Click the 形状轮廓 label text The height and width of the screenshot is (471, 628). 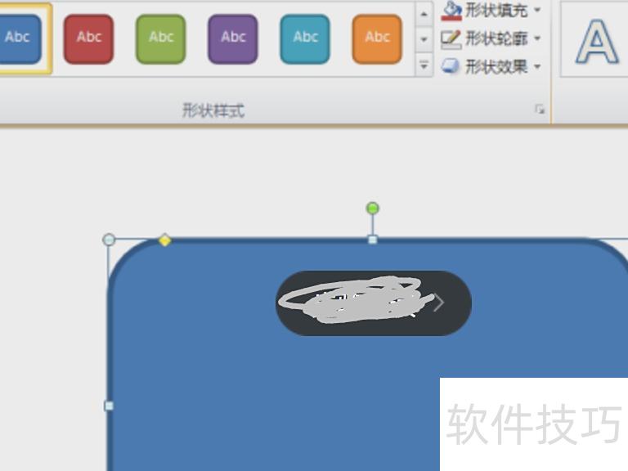496,39
